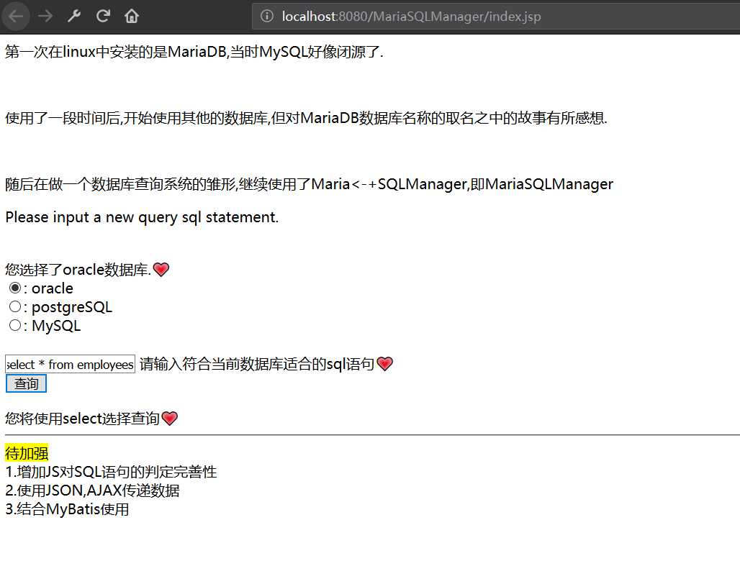Click the text 请输入符合当前数据库适合的sql语句
740x584 pixels.
pyautogui.click(x=257, y=364)
